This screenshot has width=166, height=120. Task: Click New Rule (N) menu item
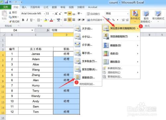(121, 68)
